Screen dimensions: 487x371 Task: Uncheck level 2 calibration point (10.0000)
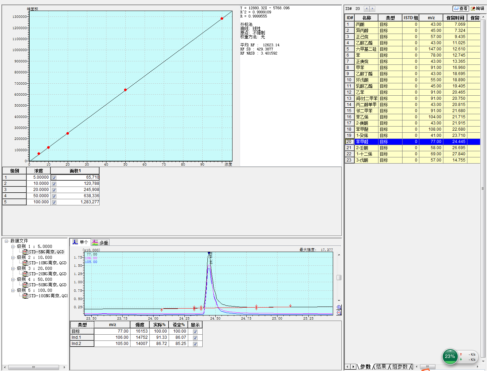tap(54, 184)
